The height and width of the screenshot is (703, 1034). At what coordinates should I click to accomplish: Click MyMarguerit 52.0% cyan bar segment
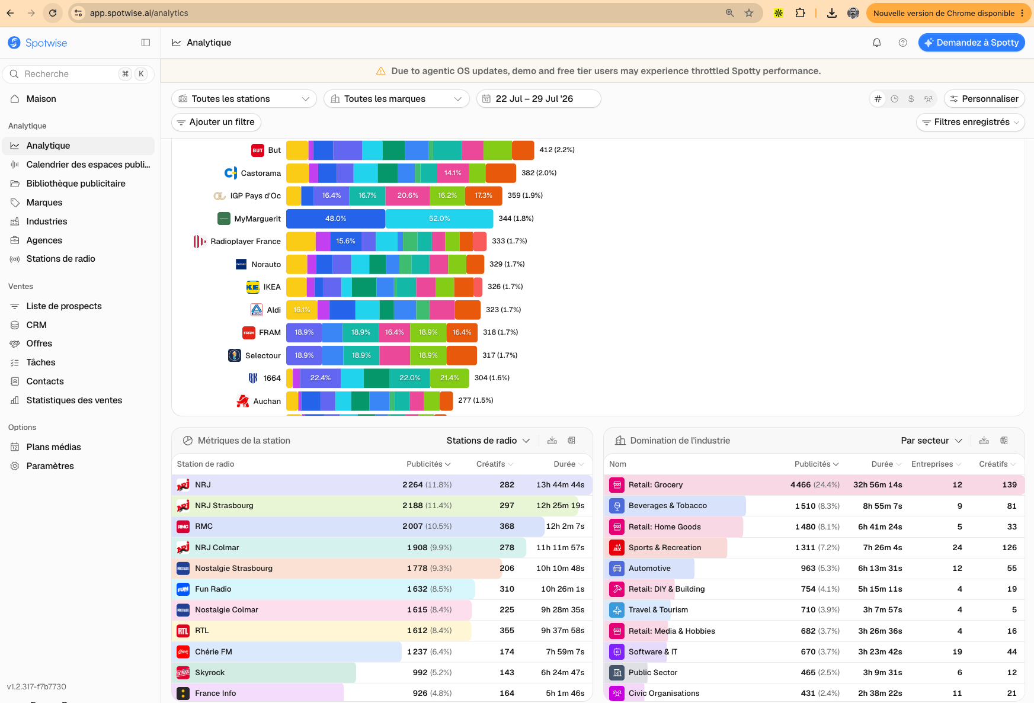pos(439,219)
